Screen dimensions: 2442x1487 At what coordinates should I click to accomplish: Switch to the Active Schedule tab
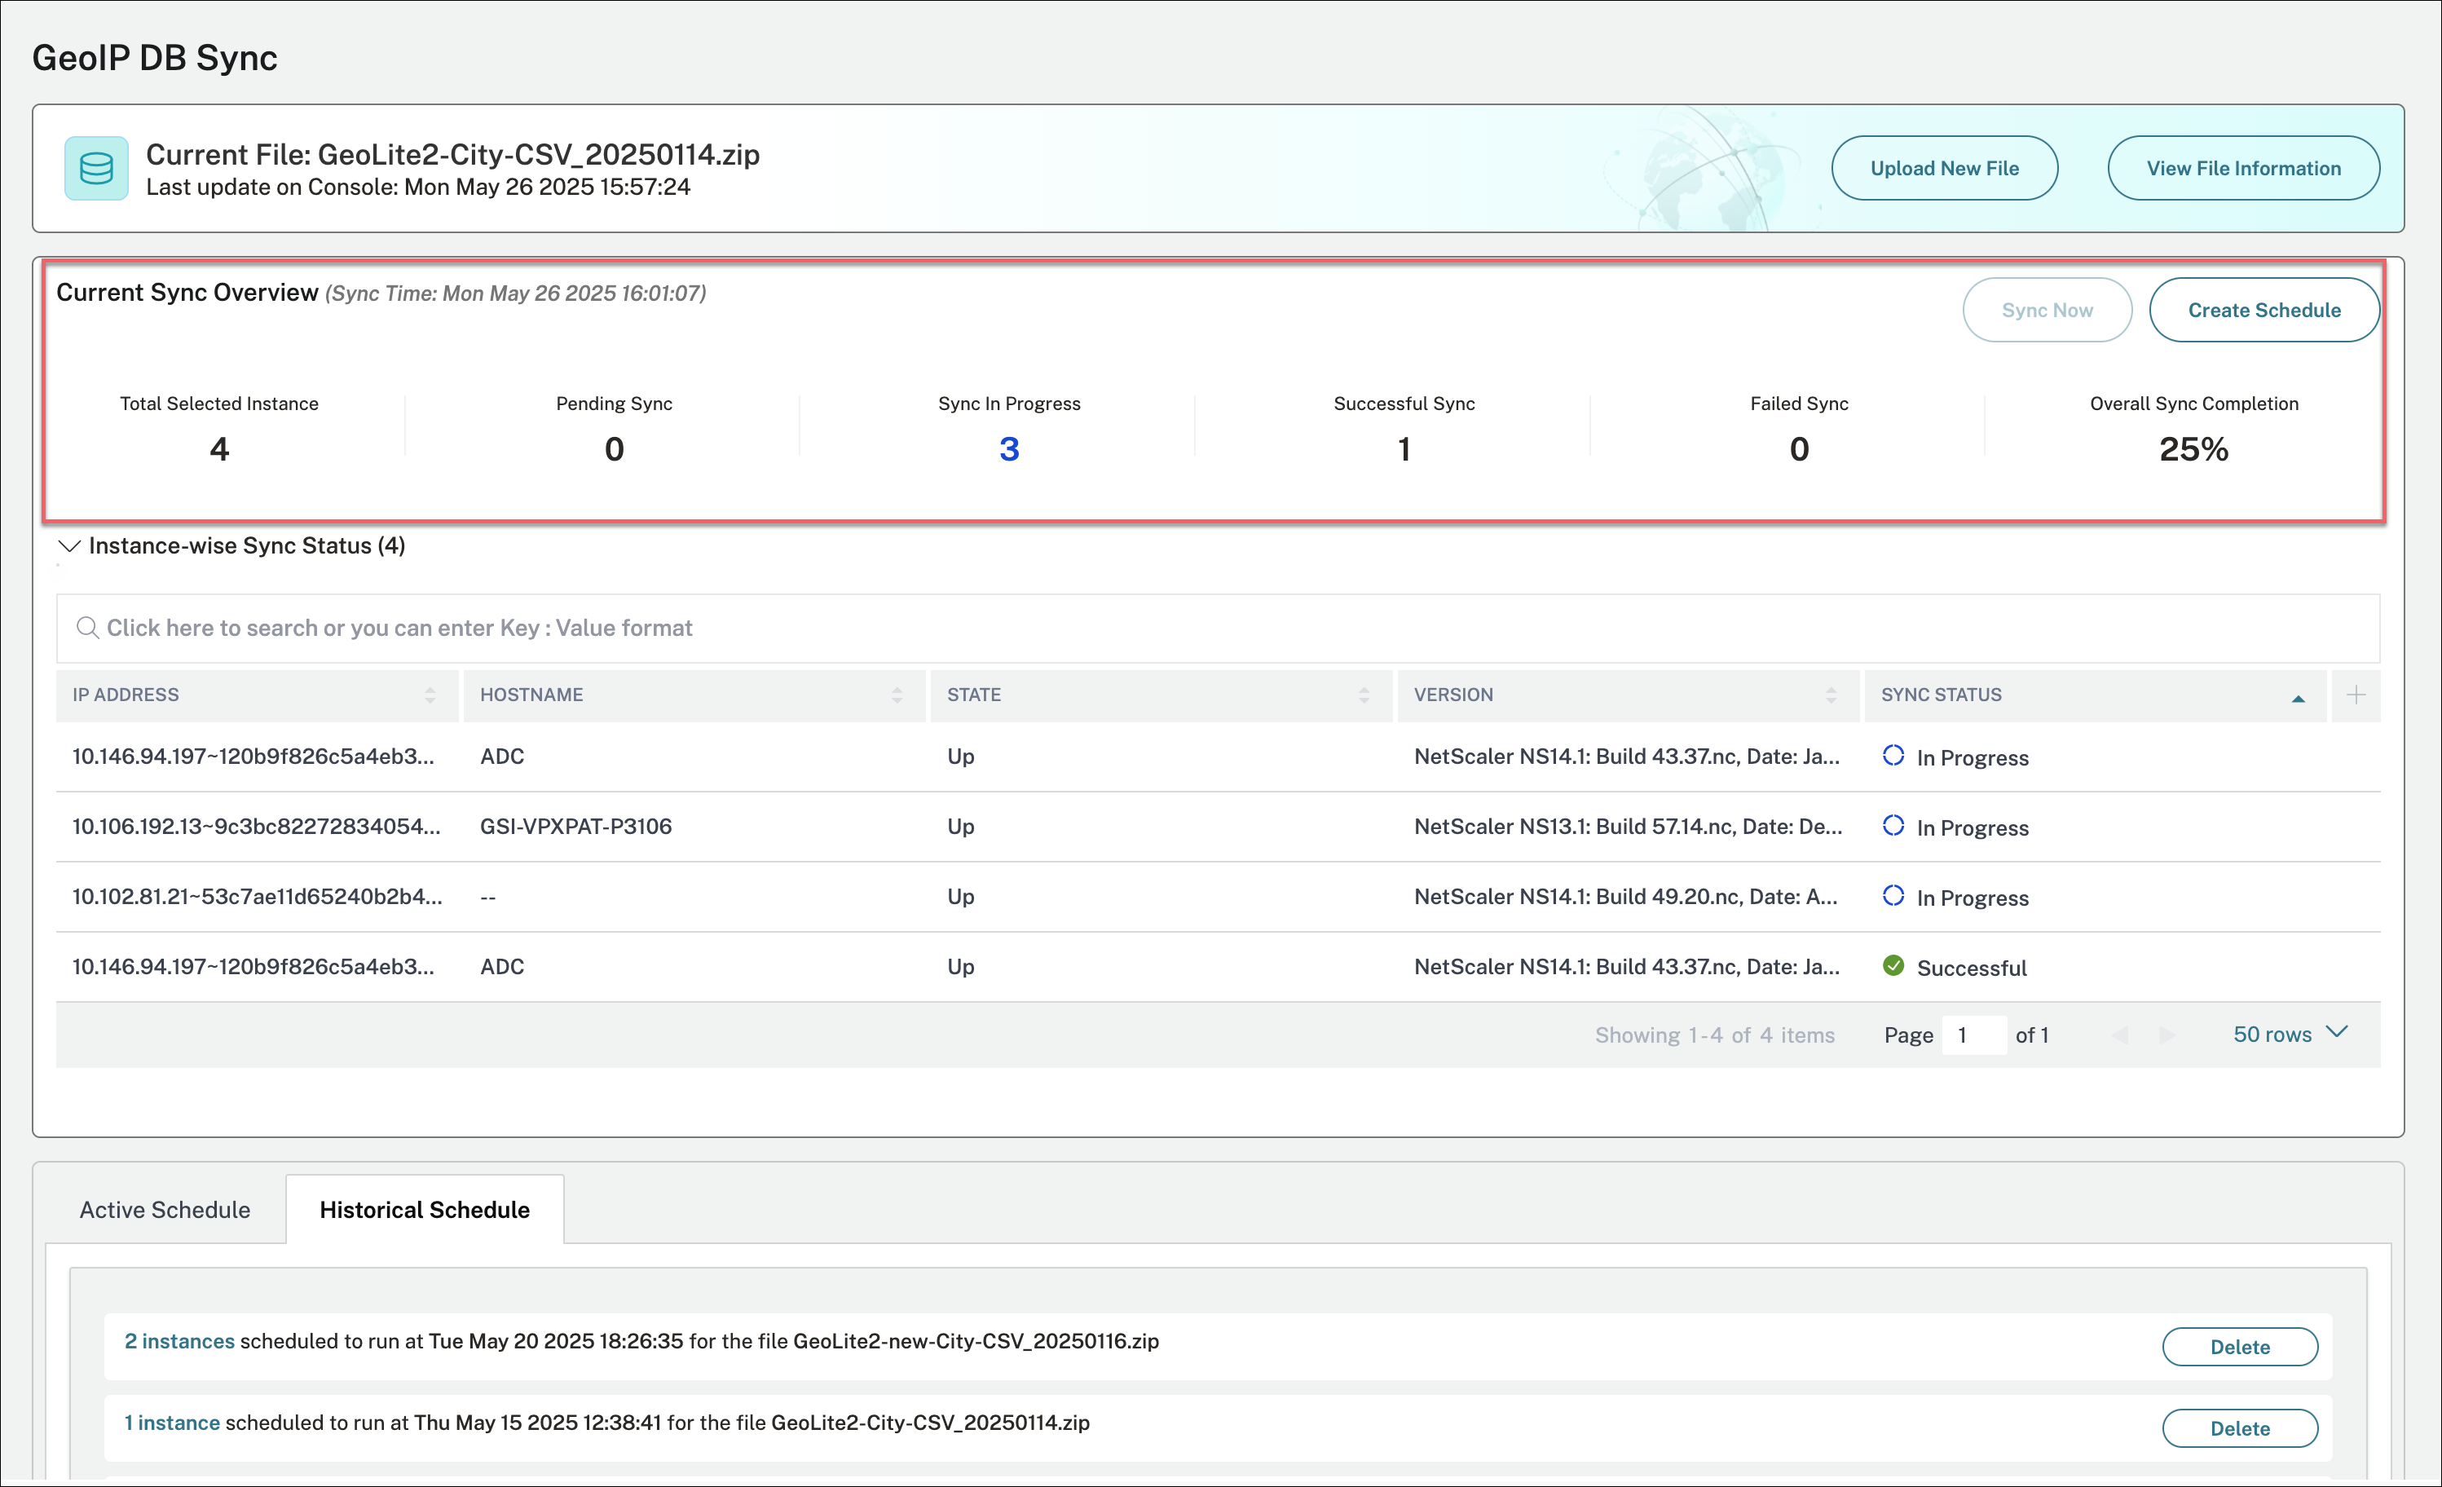(165, 1210)
